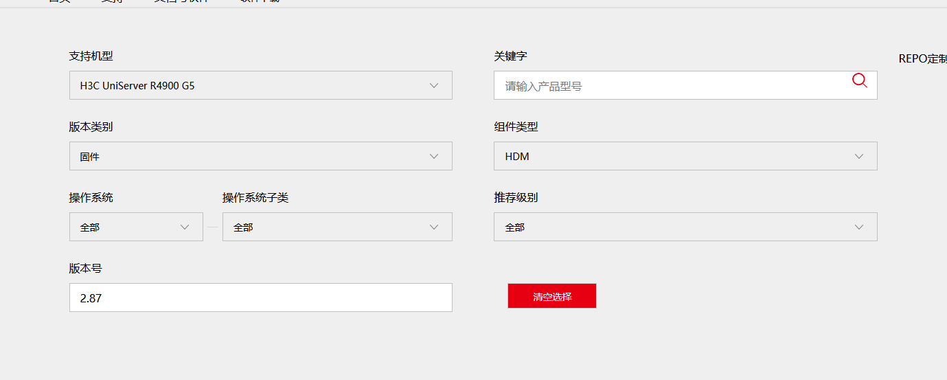Screen dimensions: 947x380
Task: Open the 推荐级别 dropdown showing 全部
Action: pyautogui.click(x=685, y=227)
